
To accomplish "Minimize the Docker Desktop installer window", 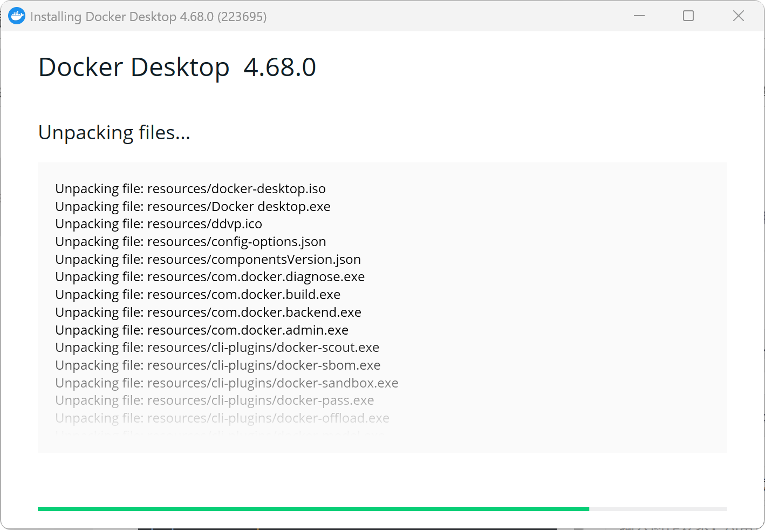I will click(x=639, y=16).
